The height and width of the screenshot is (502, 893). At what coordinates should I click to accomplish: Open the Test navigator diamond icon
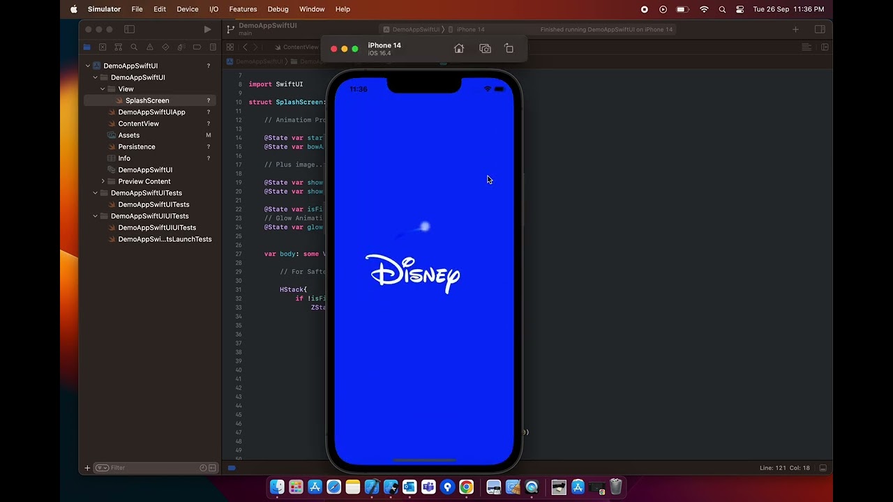coord(165,47)
